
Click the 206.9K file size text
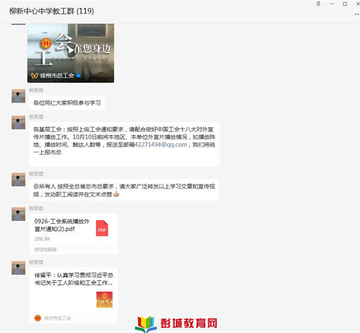click(x=42, y=239)
